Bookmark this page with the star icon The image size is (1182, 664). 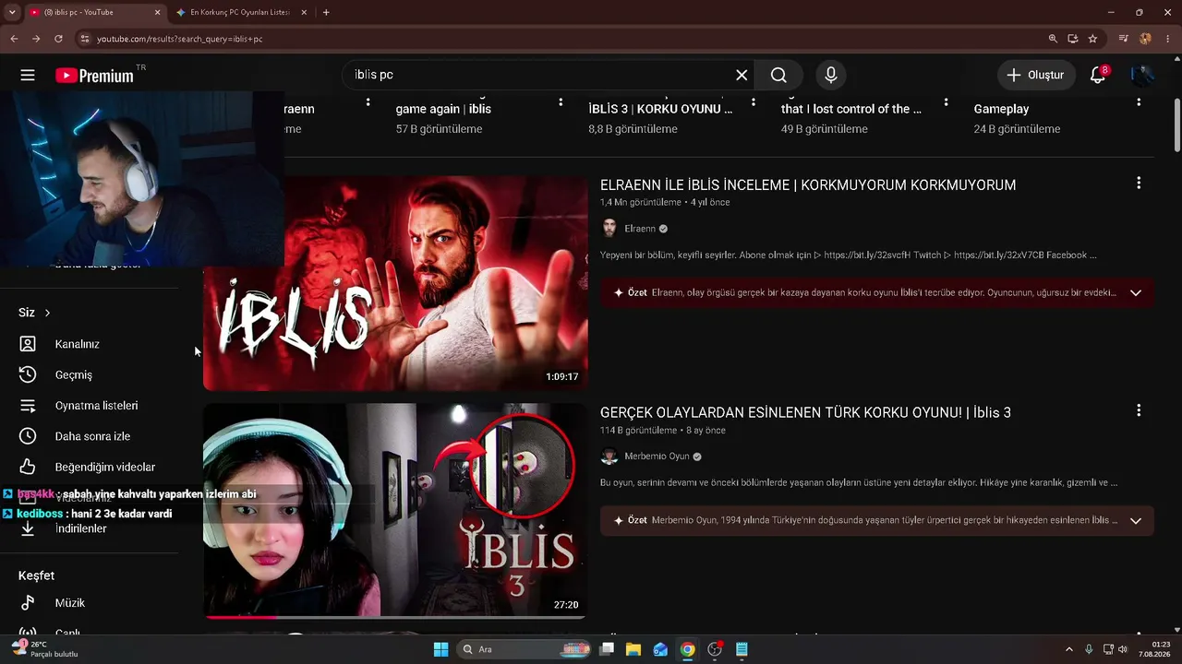[1092, 39]
